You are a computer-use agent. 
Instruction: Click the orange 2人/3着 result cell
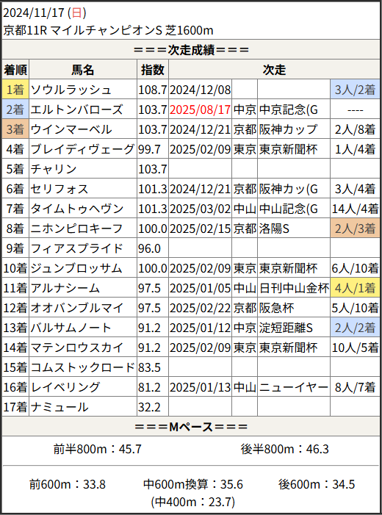[x=355, y=228]
